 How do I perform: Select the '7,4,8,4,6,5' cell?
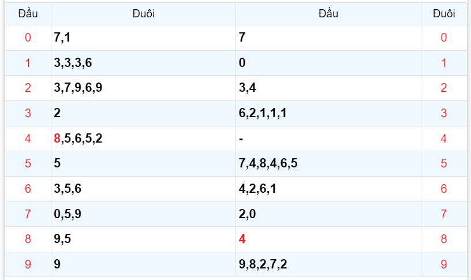268,163
